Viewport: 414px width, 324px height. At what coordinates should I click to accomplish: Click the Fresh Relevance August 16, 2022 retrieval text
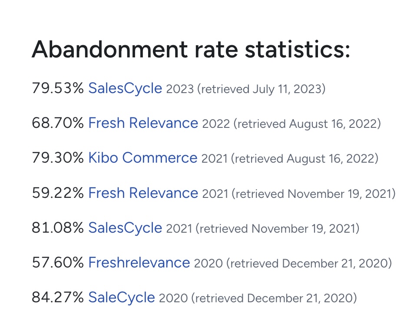[307, 124]
